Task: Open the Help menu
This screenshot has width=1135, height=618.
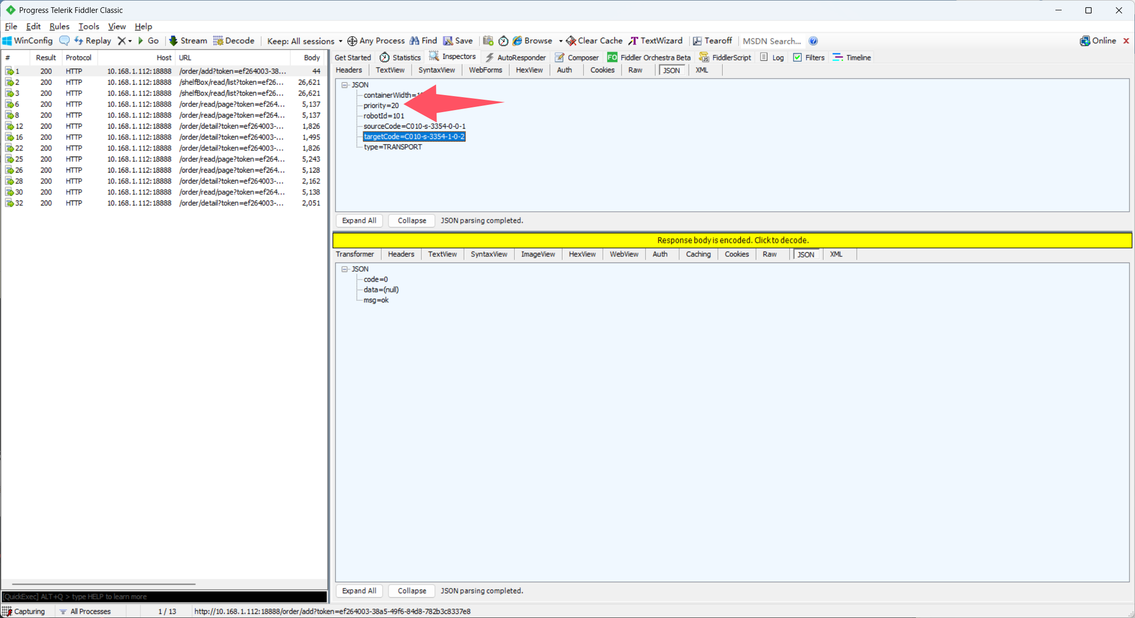Action: click(x=143, y=26)
